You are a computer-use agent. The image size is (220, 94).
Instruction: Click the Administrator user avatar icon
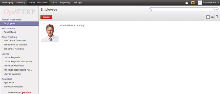pyautogui.click(x=200, y=3)
